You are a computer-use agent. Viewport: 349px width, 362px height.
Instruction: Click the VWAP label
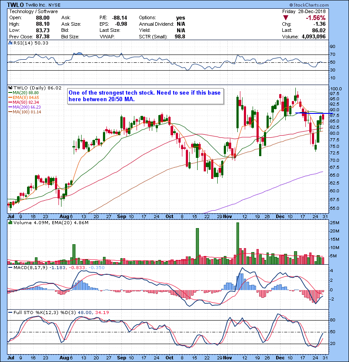(x=107, y=37)
